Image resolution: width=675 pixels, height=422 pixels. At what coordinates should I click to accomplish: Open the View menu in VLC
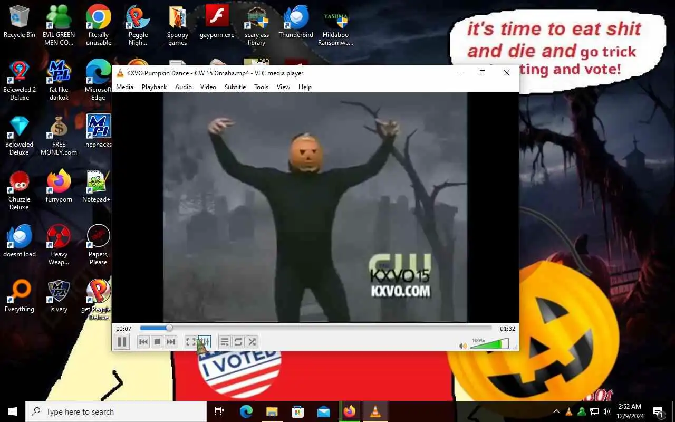pyautogui.click(x=284, y=87)
